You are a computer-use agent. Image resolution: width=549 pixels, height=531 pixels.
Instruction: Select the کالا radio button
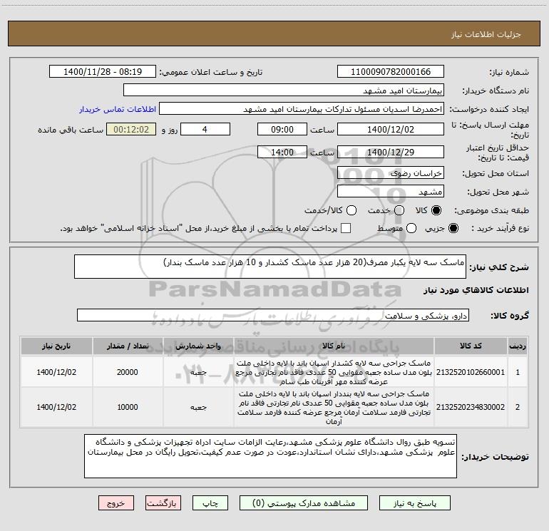[436, 210]
